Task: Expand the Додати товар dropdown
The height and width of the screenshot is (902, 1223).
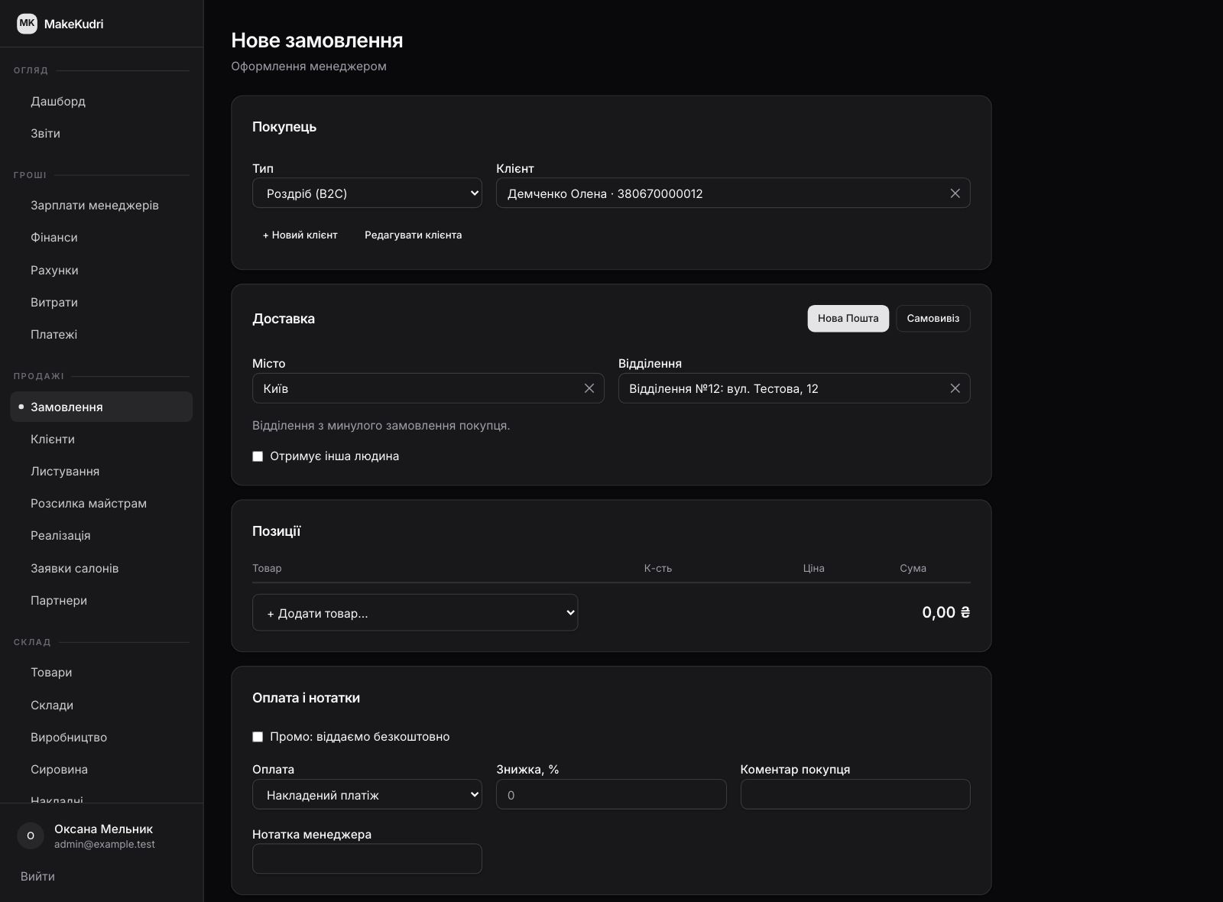Action: tap(415, 612)
